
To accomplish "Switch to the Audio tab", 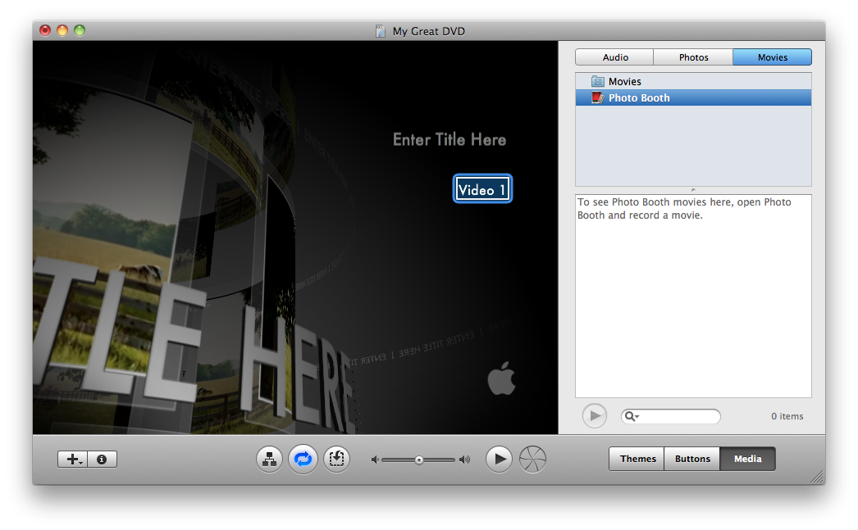I will click(614, 57).
